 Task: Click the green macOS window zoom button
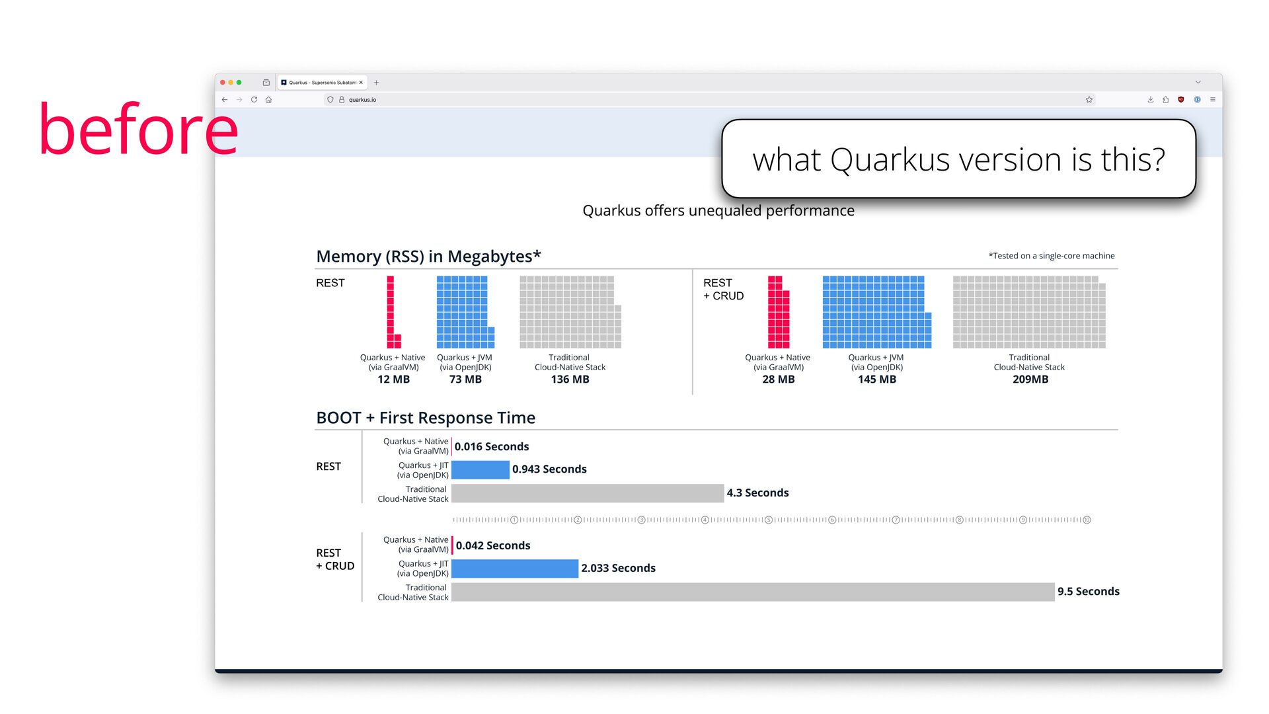click(239, 83)
